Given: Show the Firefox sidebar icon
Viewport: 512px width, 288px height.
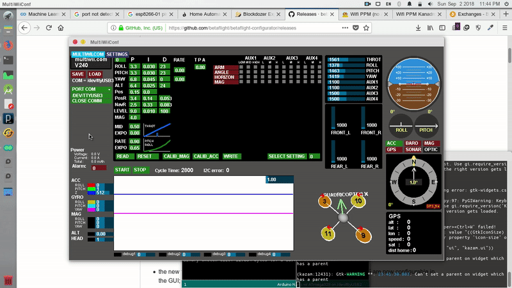Looking at the screenshot, I should 442,28.
